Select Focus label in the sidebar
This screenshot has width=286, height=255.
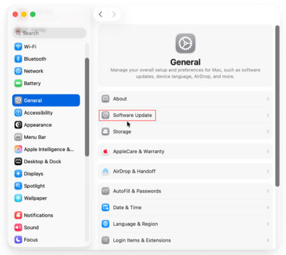[x=31, y=240]
